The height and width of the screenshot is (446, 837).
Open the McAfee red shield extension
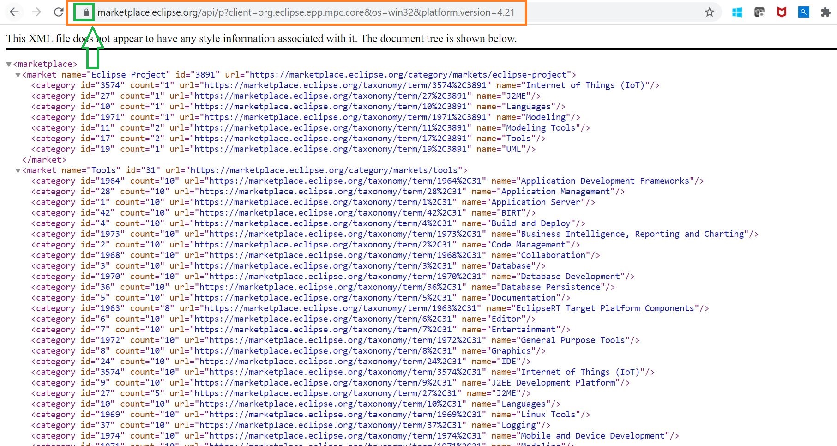point(782,12)
